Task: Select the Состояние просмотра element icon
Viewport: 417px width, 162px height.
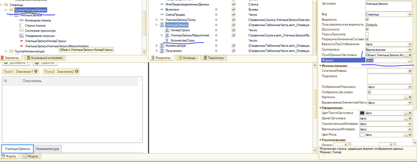Action: (x=22, y=31)
